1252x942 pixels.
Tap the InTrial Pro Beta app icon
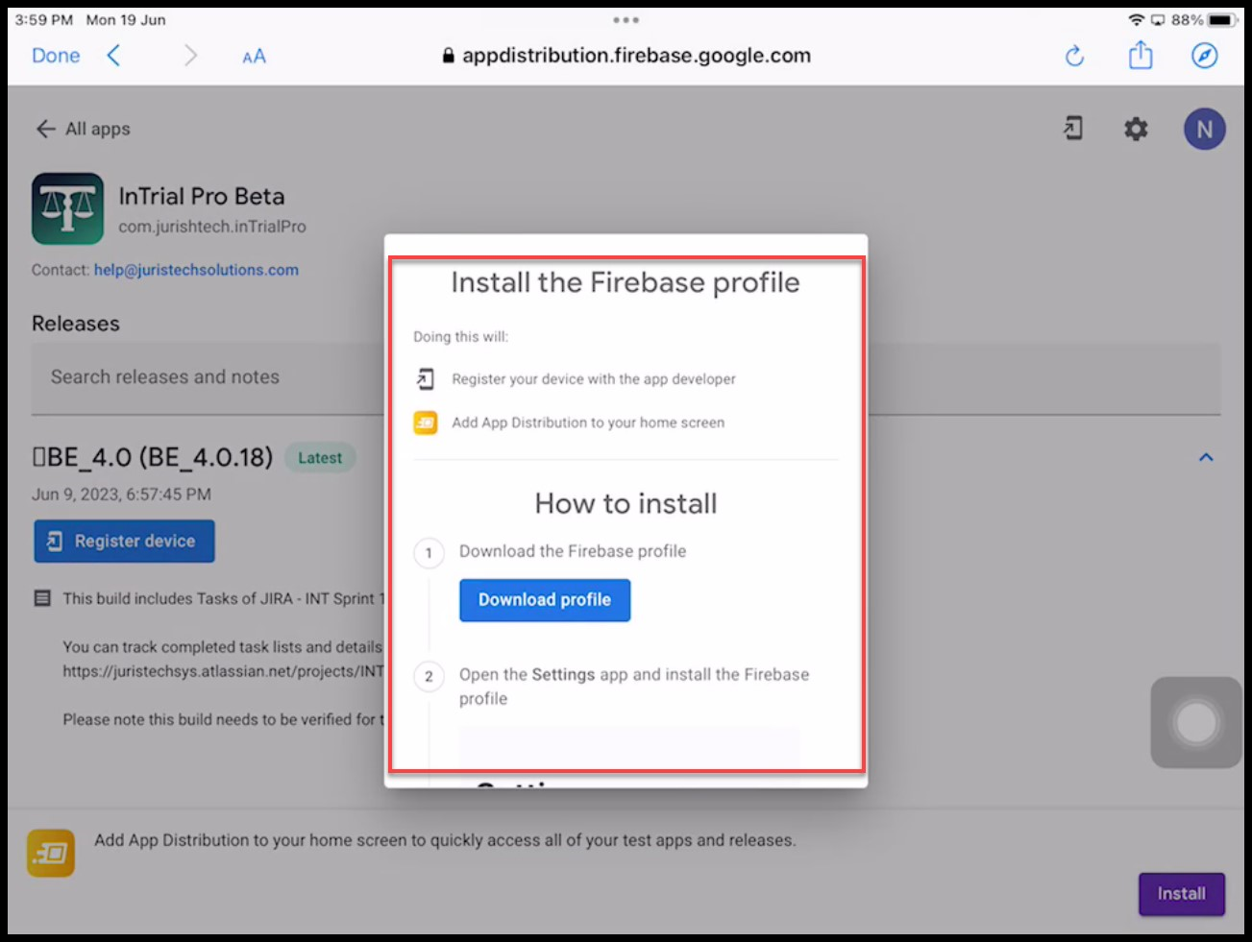click(x=67, y=209)
